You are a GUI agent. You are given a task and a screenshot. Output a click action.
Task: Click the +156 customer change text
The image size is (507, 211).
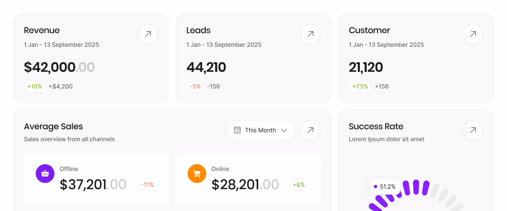tap(382, 86)
